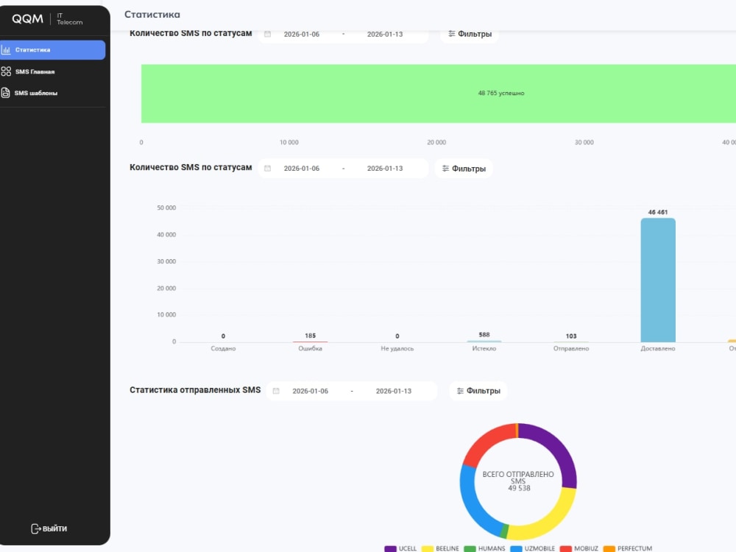Click the calendar icon in the top date range
Viewport: 736px width, 552px height.
pyautogui.click(x=268, y=34)
